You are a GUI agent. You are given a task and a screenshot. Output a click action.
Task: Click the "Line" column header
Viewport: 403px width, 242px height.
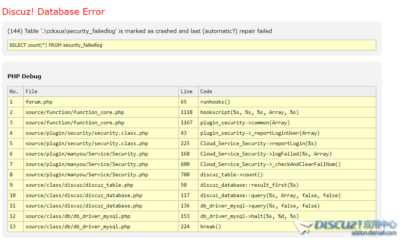coord(187,91)
